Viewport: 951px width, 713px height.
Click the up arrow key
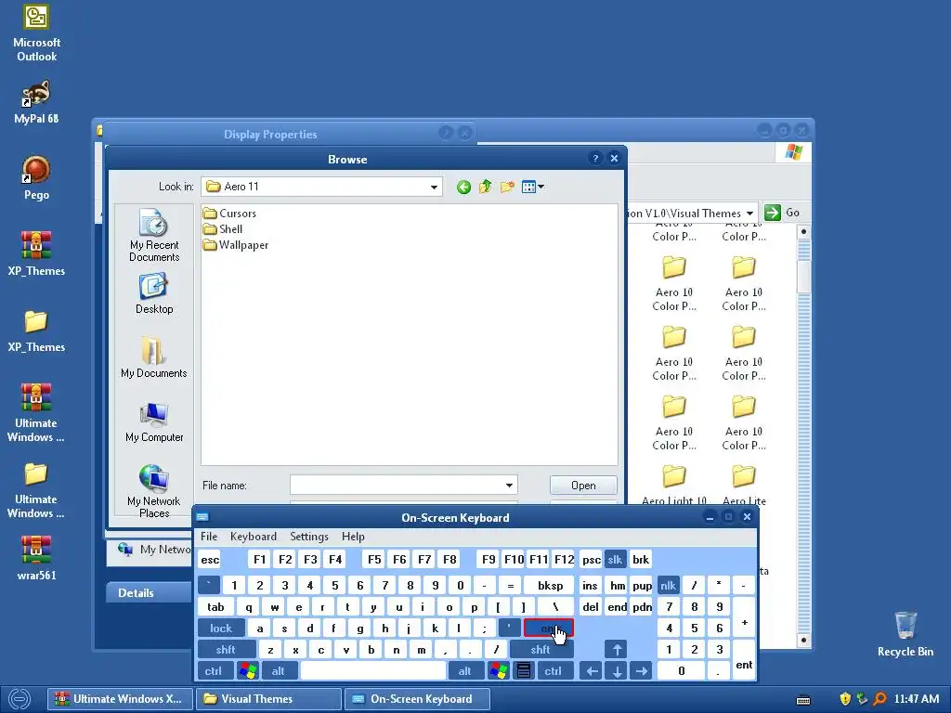(617, 649)
